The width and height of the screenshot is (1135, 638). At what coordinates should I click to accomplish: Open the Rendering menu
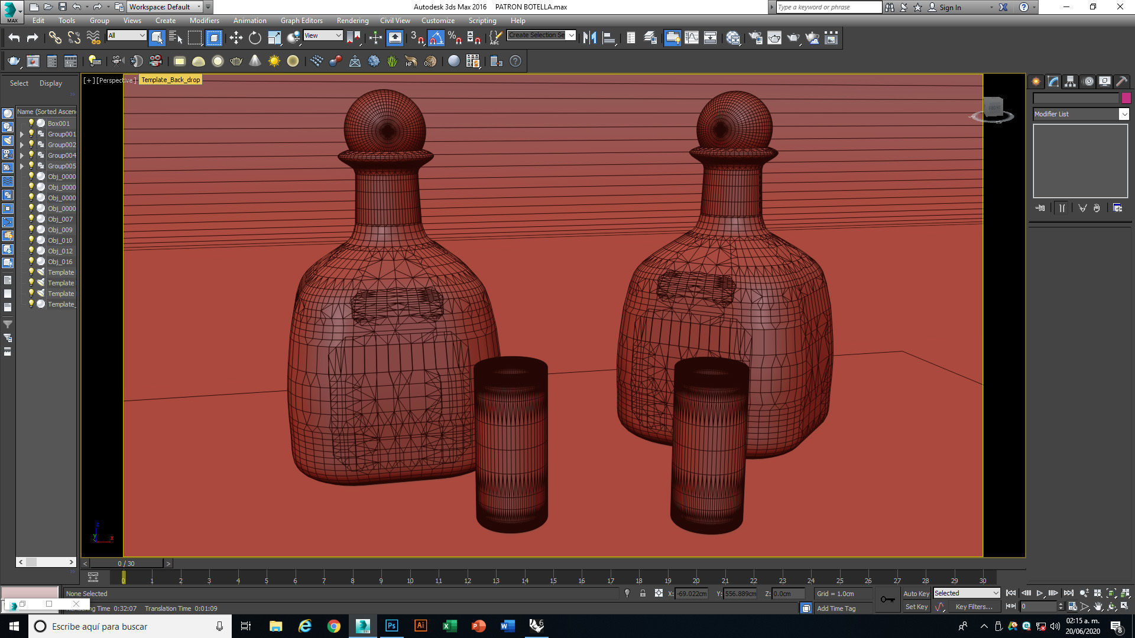(352, 20)
